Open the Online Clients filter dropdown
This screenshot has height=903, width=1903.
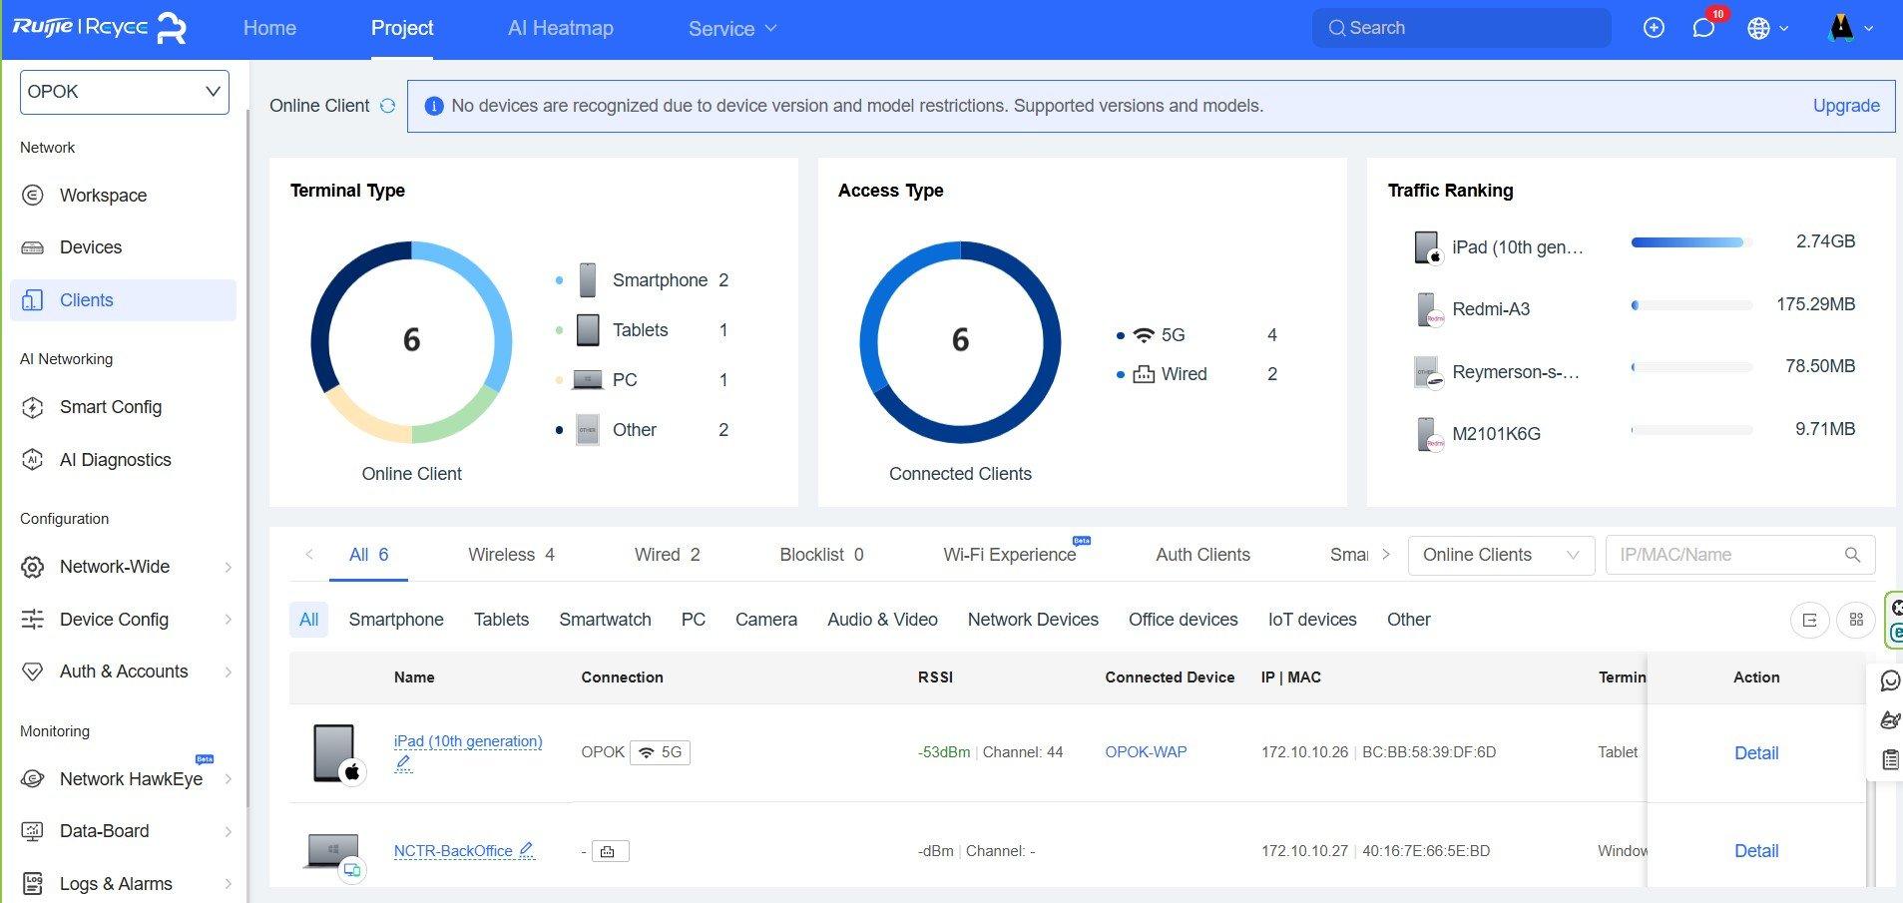(1501, 555)
